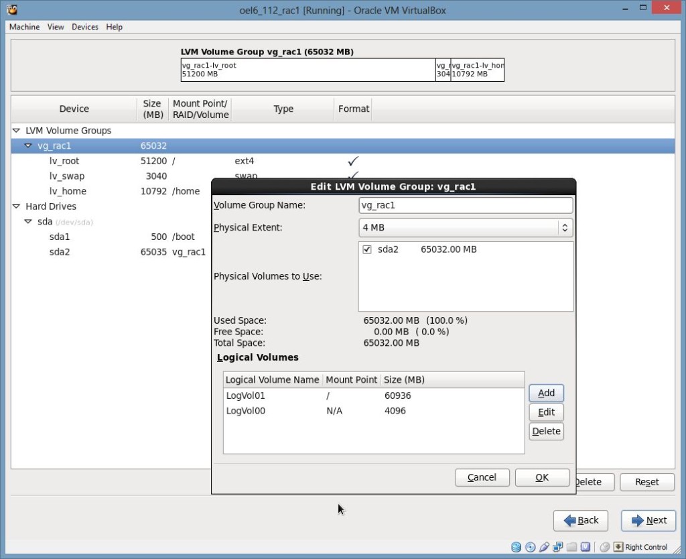Click the Volume Group Name field
This screenshot has width=686, height=559.
pyautogui.click(x=466, y=205)
